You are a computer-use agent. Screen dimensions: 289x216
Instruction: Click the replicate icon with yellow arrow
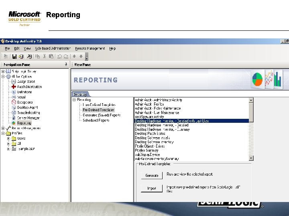[x=21, y=56]
